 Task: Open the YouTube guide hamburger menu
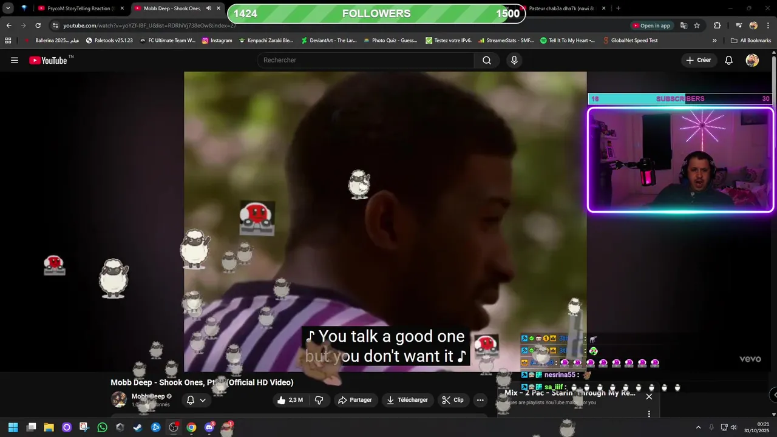point(15,60)
